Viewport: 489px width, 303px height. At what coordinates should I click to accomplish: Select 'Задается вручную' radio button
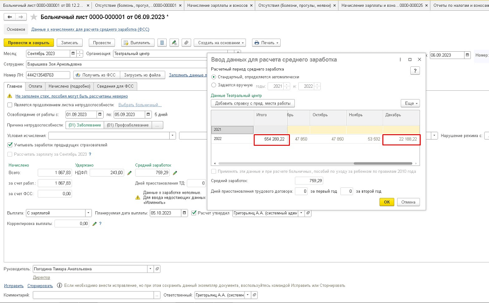point(214,85)
